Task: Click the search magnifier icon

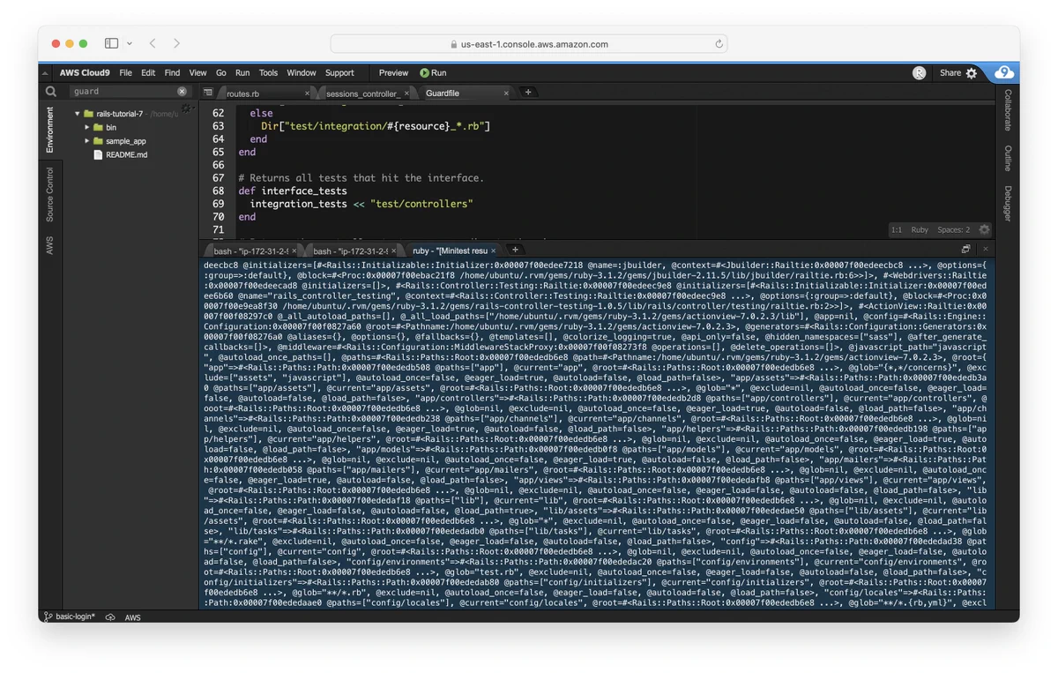Action: 51,91
